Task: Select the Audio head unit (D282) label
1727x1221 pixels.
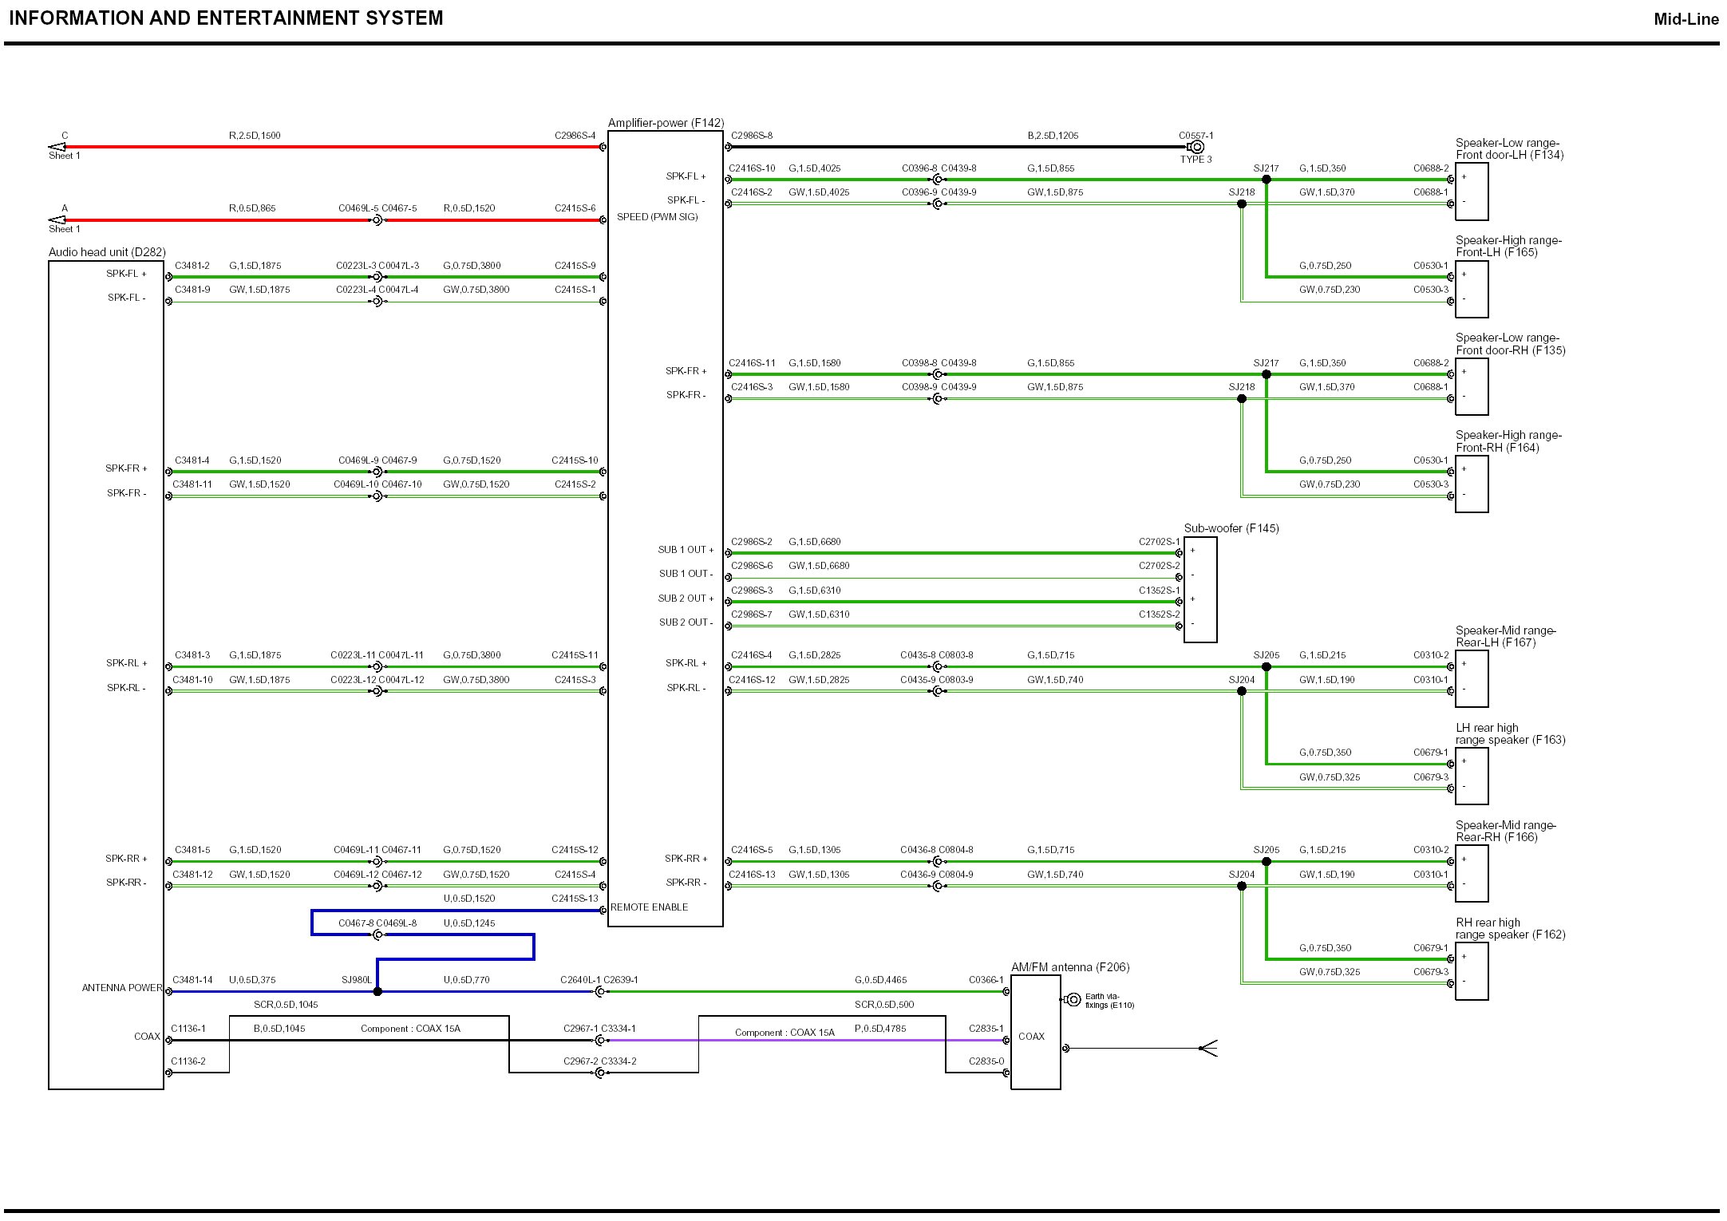Action: click(107, 252)
